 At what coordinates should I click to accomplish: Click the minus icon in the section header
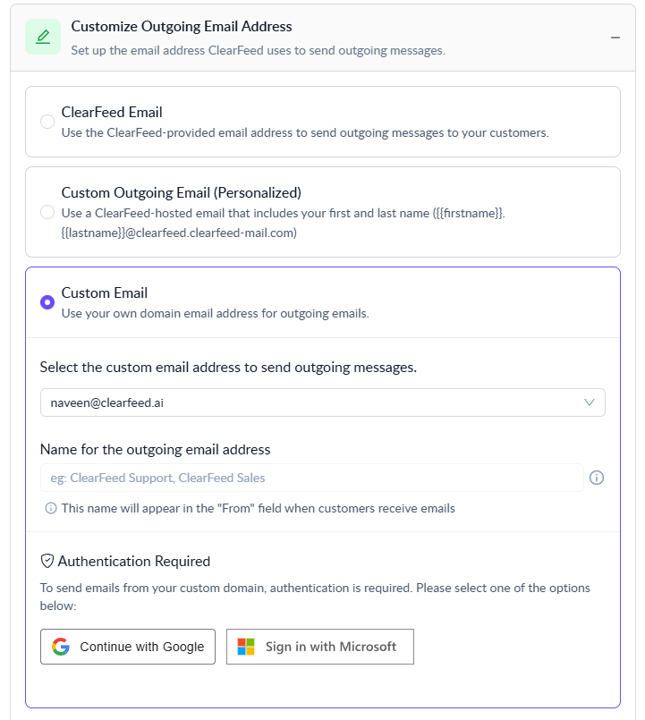tap(615, 38)
